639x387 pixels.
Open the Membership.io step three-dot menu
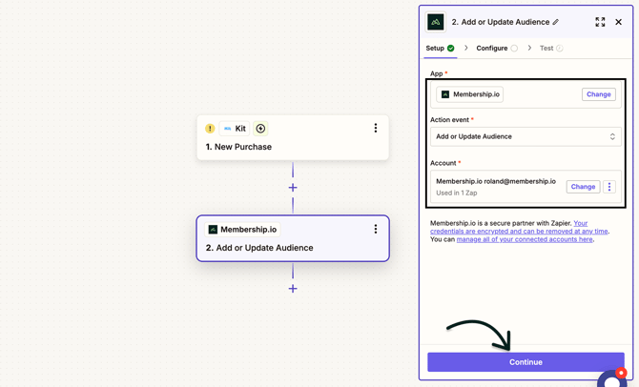(376, 229)
